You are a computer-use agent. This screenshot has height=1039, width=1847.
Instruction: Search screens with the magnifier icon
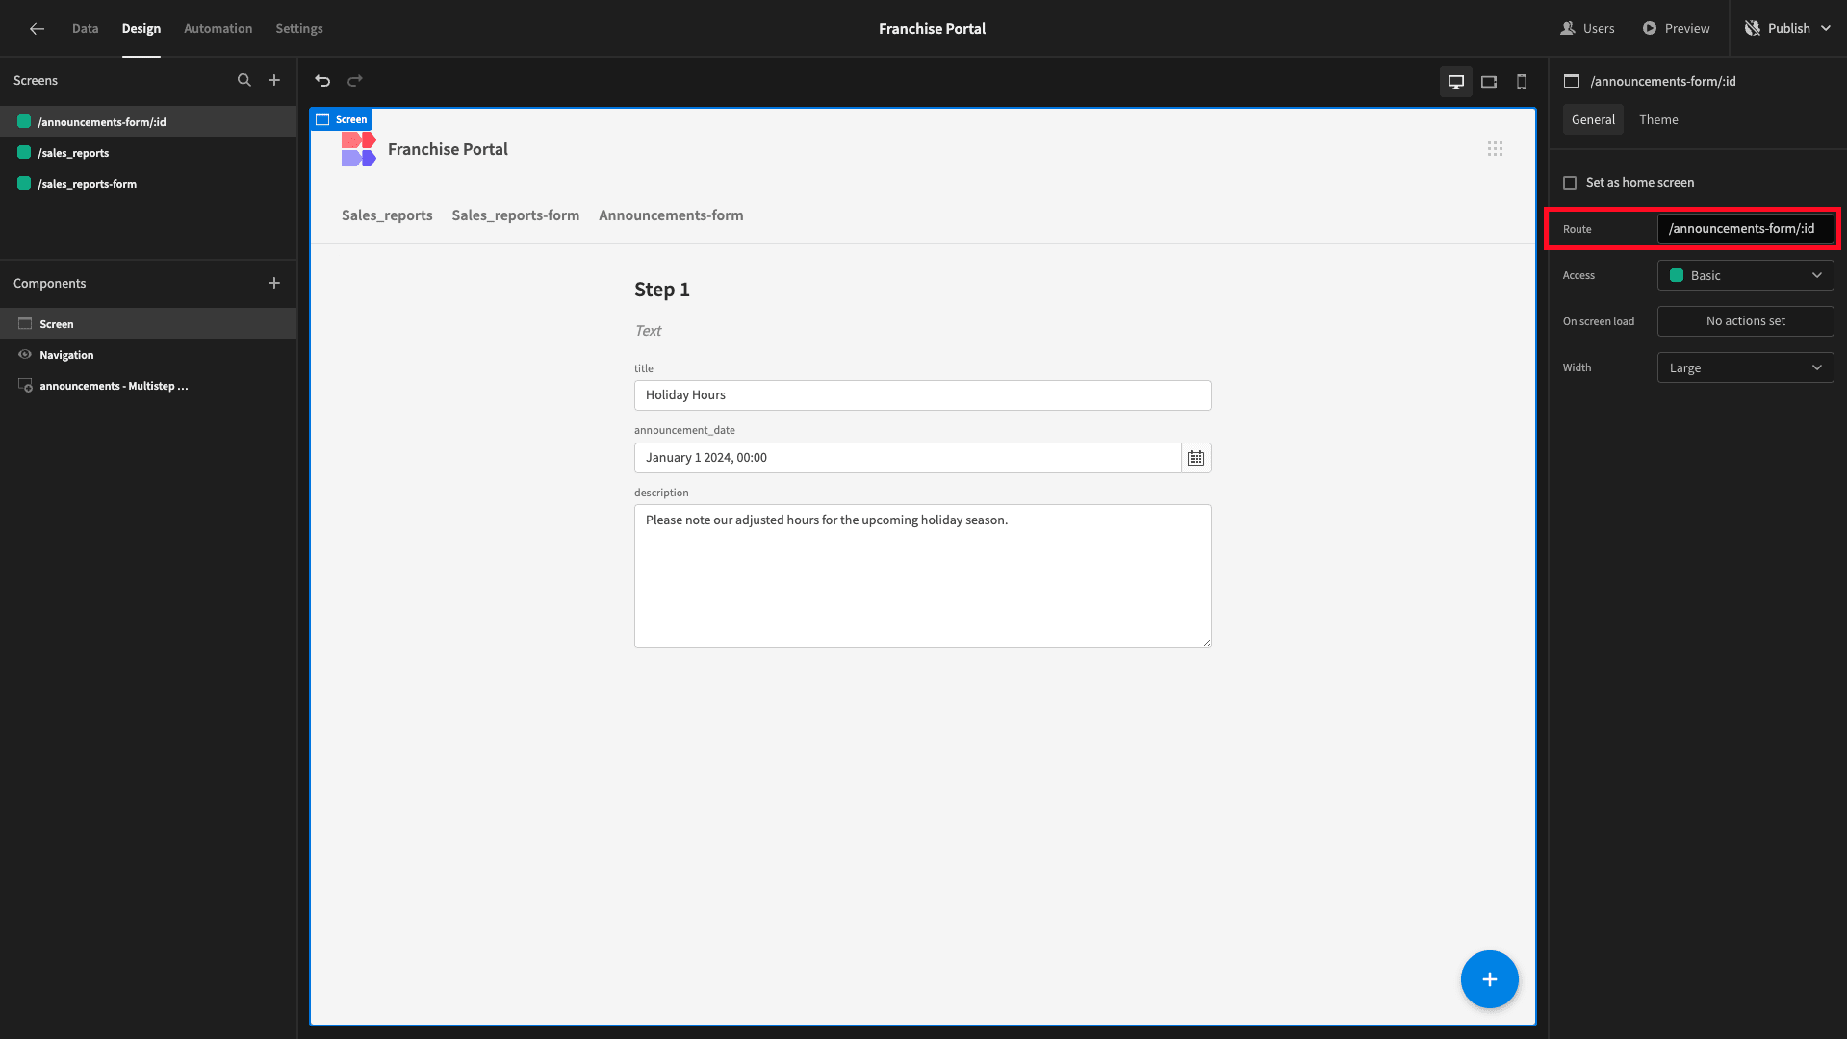pyautogui.click(x=244, y=81)
